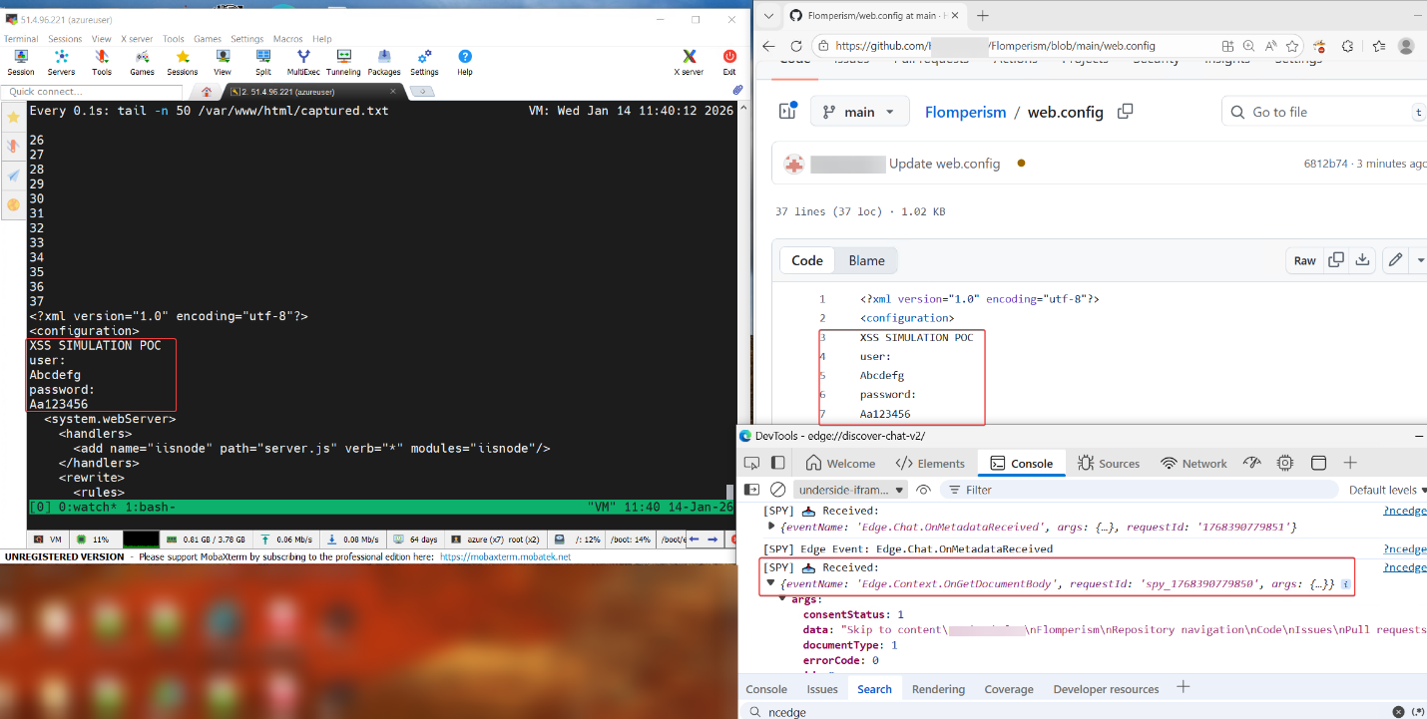Open the main branch selector dropdown
The image size is (1427, 719).
859,111
